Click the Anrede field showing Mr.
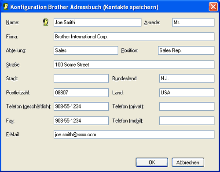220x172 pixels. [193, 22]
